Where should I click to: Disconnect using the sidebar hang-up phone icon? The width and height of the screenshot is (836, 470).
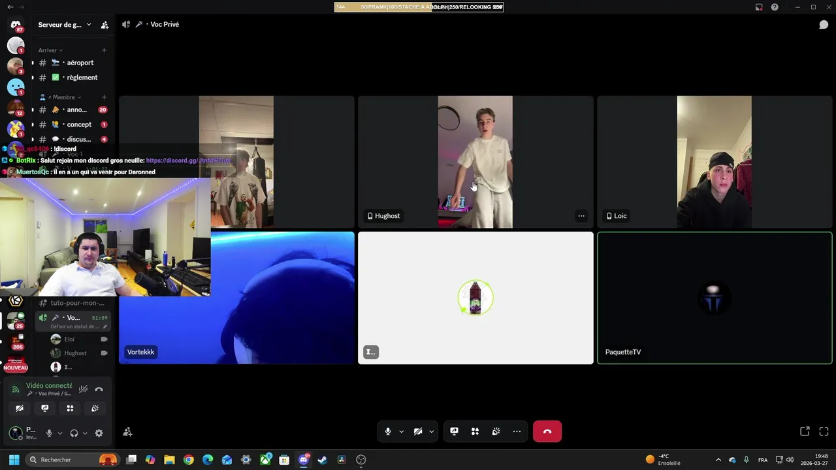point(99,389)
